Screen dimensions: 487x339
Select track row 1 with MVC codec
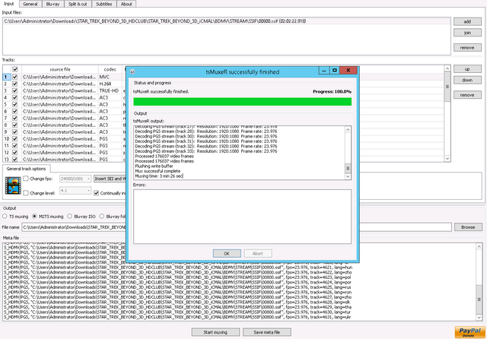(x=223, y=77)
